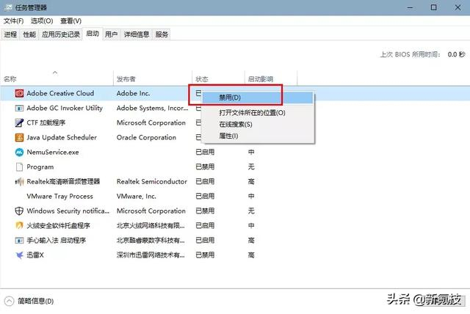Click the 火绒安全软件托盘程序 icon
The width and height of the screenshot is (470, 314).
coord(19,225)
